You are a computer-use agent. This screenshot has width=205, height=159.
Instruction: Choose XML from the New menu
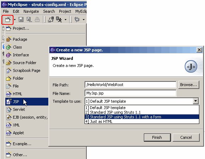[x=27, y=125]
